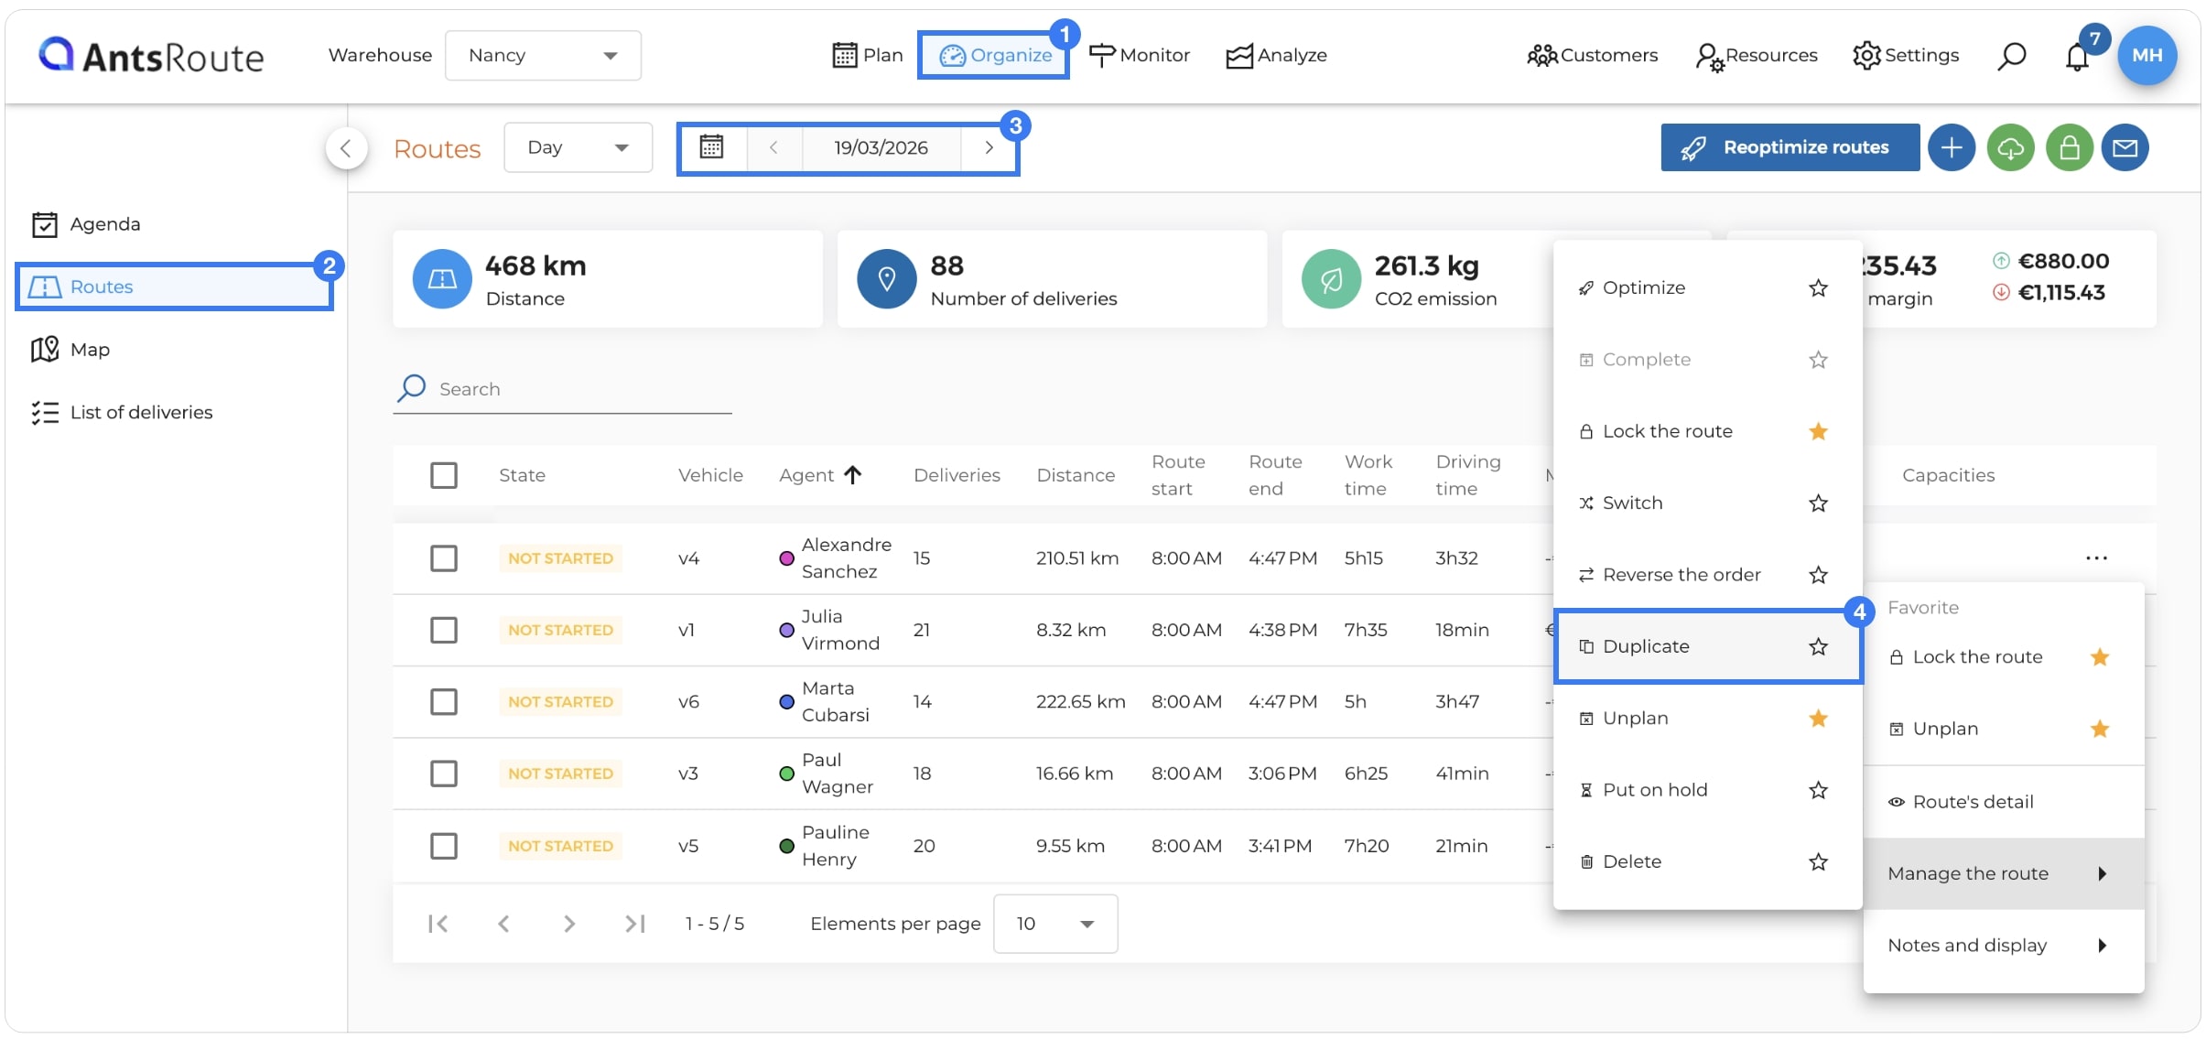Open the calendar date picker icon
2206x1039 pixels.
tap(711, 147)
